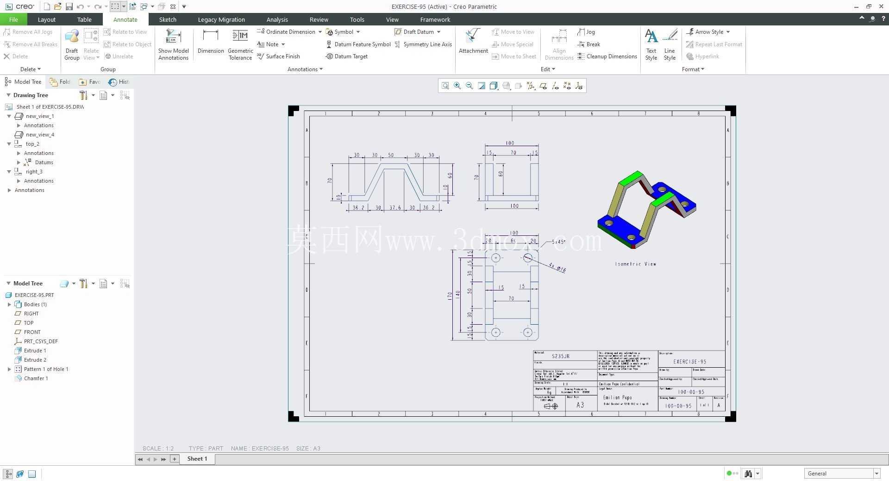Switch to the Table ribbon tab
The image size is (889, 481).
coord(84,19)
